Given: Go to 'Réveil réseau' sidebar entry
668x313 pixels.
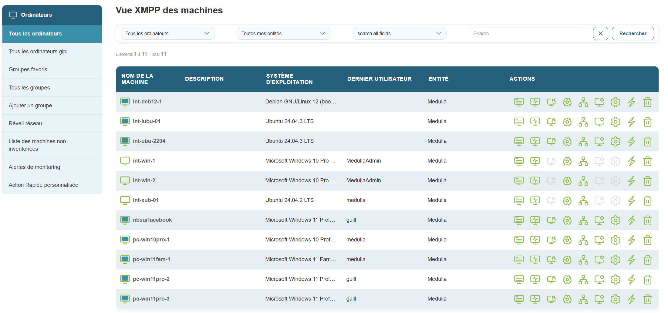Looking at the screenshot, I should click(x=25, y=123).
